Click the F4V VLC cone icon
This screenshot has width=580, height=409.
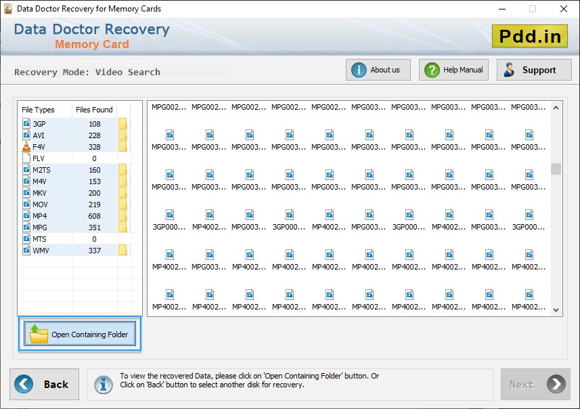click(x=26, y=146)
